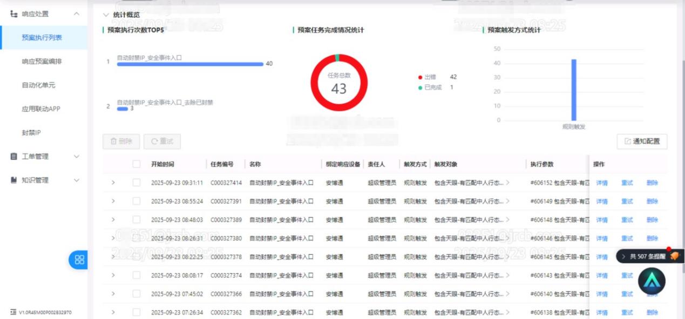Expand the row starting 2025-09-23 08:22:25

(x=113, y=257)
